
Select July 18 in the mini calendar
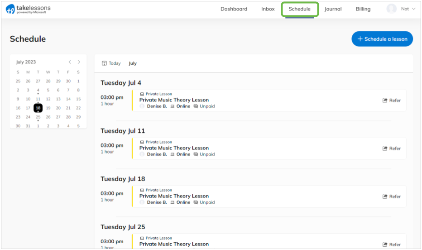coord(38,108)
